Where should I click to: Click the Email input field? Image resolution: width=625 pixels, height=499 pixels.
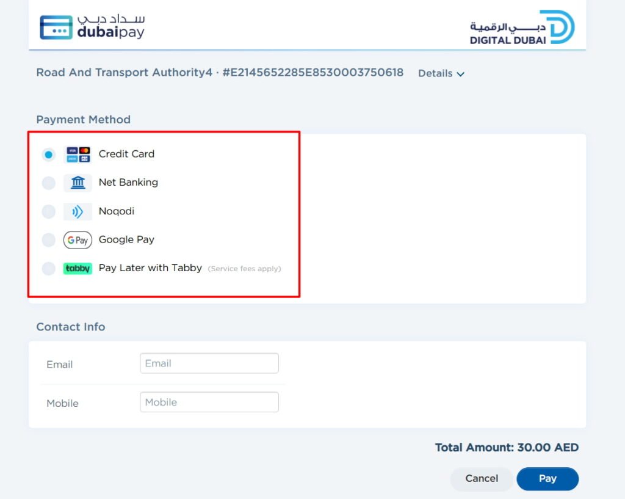click(209, 363)
